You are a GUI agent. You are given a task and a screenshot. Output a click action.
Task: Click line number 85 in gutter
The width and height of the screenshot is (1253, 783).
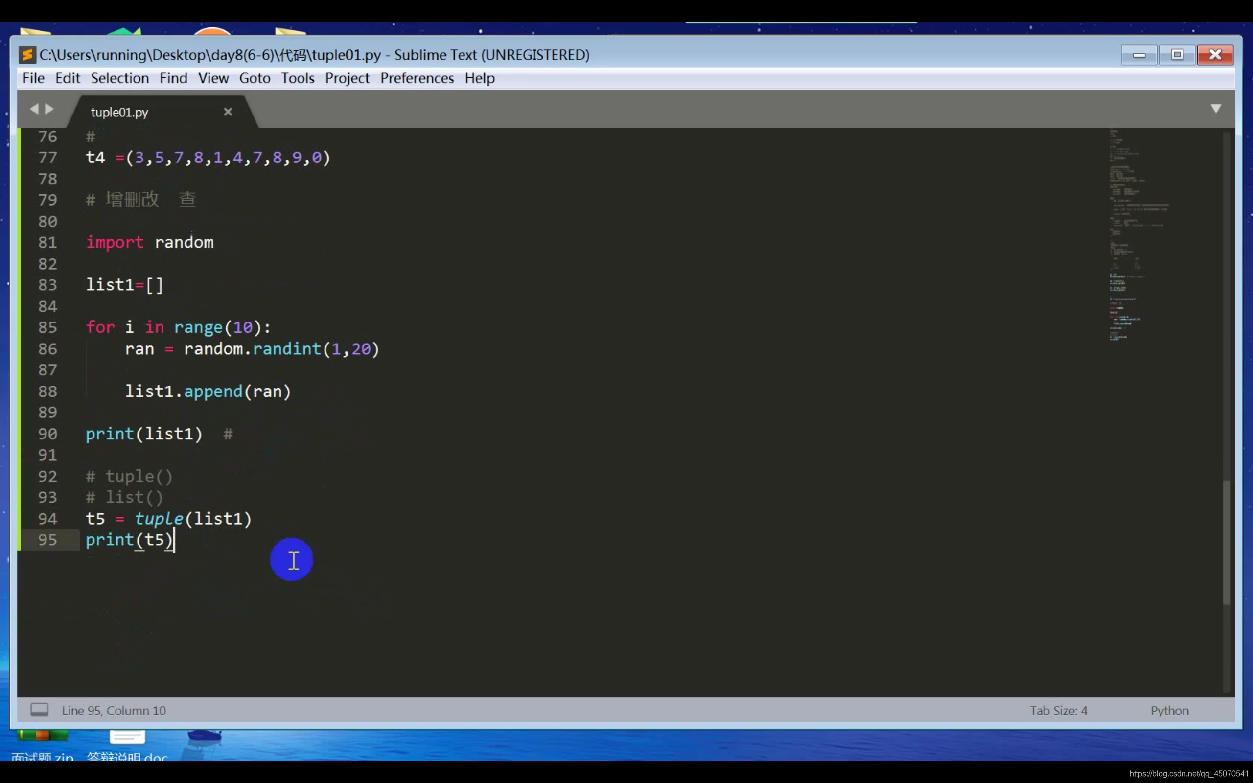tap(47, 327)
